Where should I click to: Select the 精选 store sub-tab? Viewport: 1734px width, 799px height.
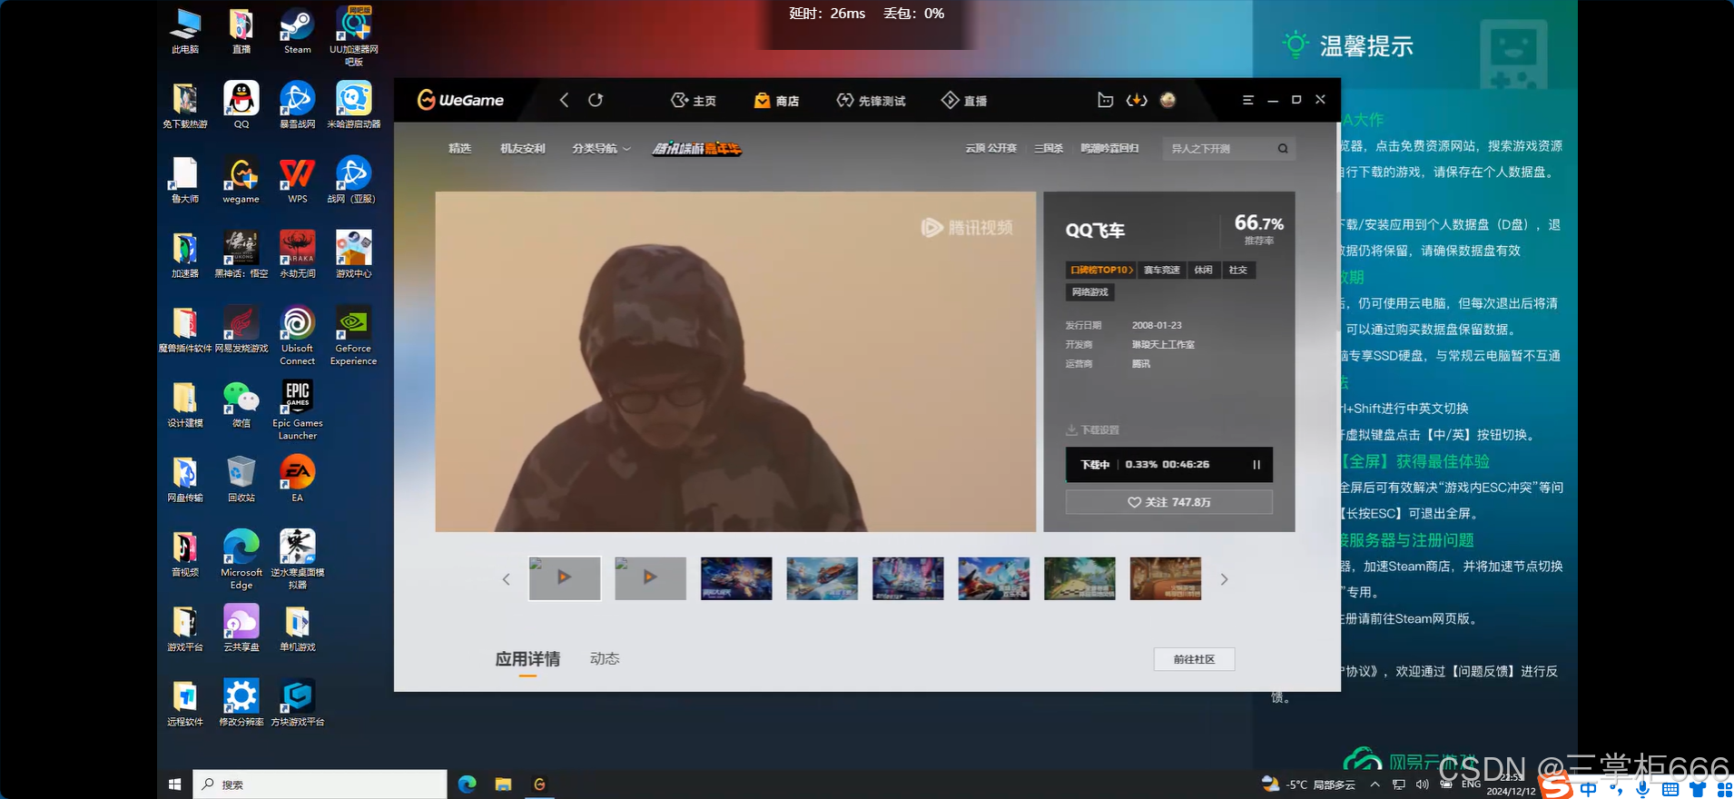point(459,148)
